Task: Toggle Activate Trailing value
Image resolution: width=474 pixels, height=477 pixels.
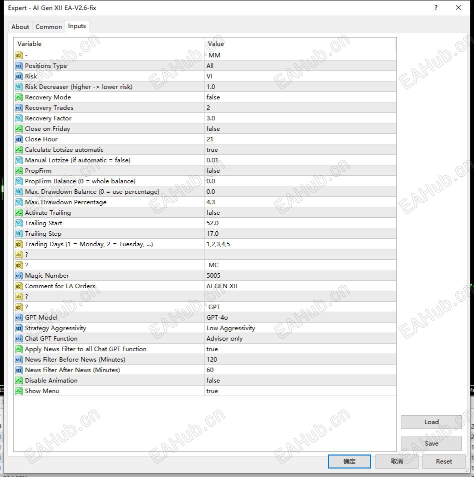Action: (300, 213)
